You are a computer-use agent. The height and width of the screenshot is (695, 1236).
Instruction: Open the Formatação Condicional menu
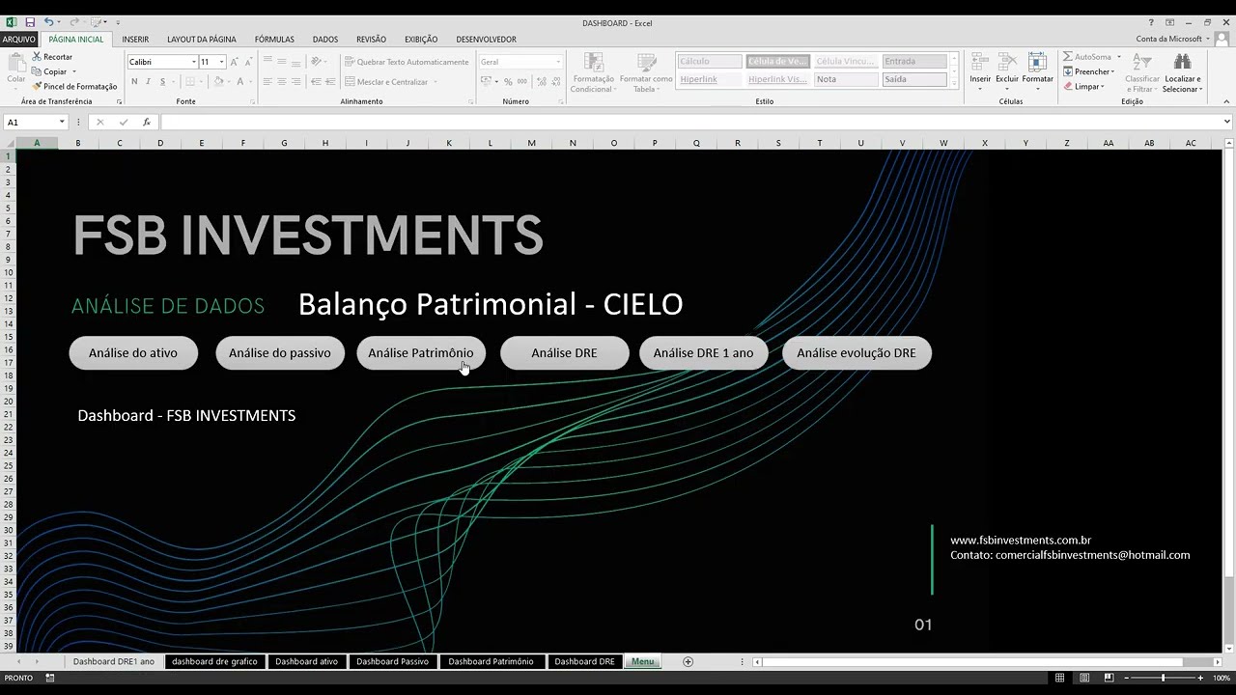[x=592, y=72]
